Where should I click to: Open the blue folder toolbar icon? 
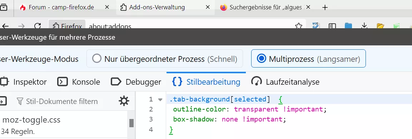pyautogui.click(x=348, y=26)
